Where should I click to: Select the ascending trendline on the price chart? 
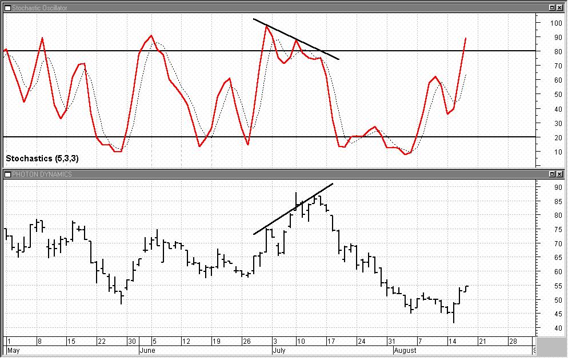pos(293,209)
